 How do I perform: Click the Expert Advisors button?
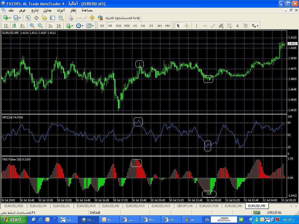[x=120, y=18]
